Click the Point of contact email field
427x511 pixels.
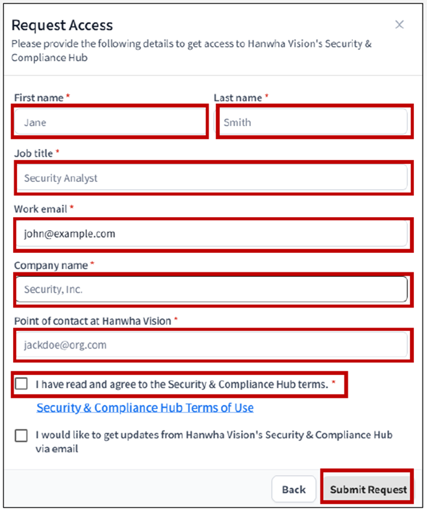(x=211, y=345)
